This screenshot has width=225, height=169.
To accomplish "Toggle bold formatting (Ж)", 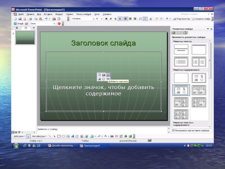I will pos(106,19).
